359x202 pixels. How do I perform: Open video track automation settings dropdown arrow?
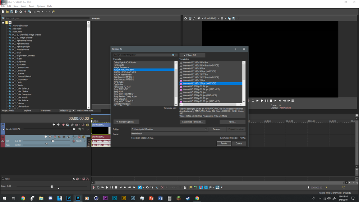tap(79, 125)
